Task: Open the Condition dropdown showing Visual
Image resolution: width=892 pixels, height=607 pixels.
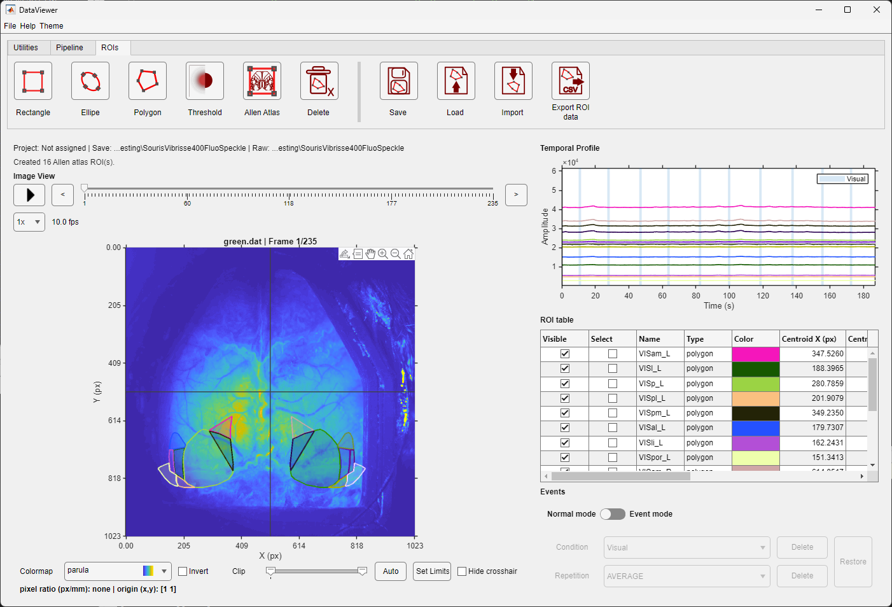Action: [x=687, y=547]
